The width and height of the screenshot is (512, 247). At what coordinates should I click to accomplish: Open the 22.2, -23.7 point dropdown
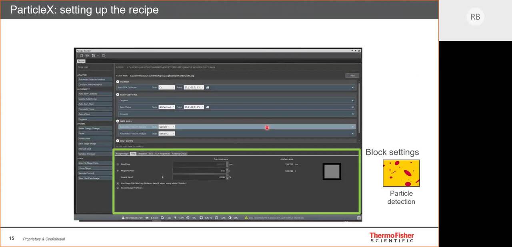(x=194, y=87)
